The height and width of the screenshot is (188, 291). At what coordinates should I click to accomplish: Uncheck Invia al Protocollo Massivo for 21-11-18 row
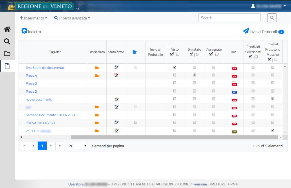coord(273,130)
